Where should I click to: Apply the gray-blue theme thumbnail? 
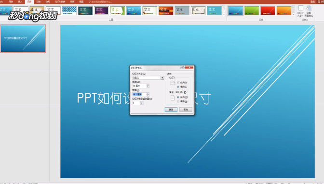[182, 11]
